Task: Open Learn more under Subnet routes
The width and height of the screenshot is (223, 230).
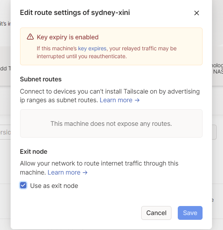Action: point(116,100)
